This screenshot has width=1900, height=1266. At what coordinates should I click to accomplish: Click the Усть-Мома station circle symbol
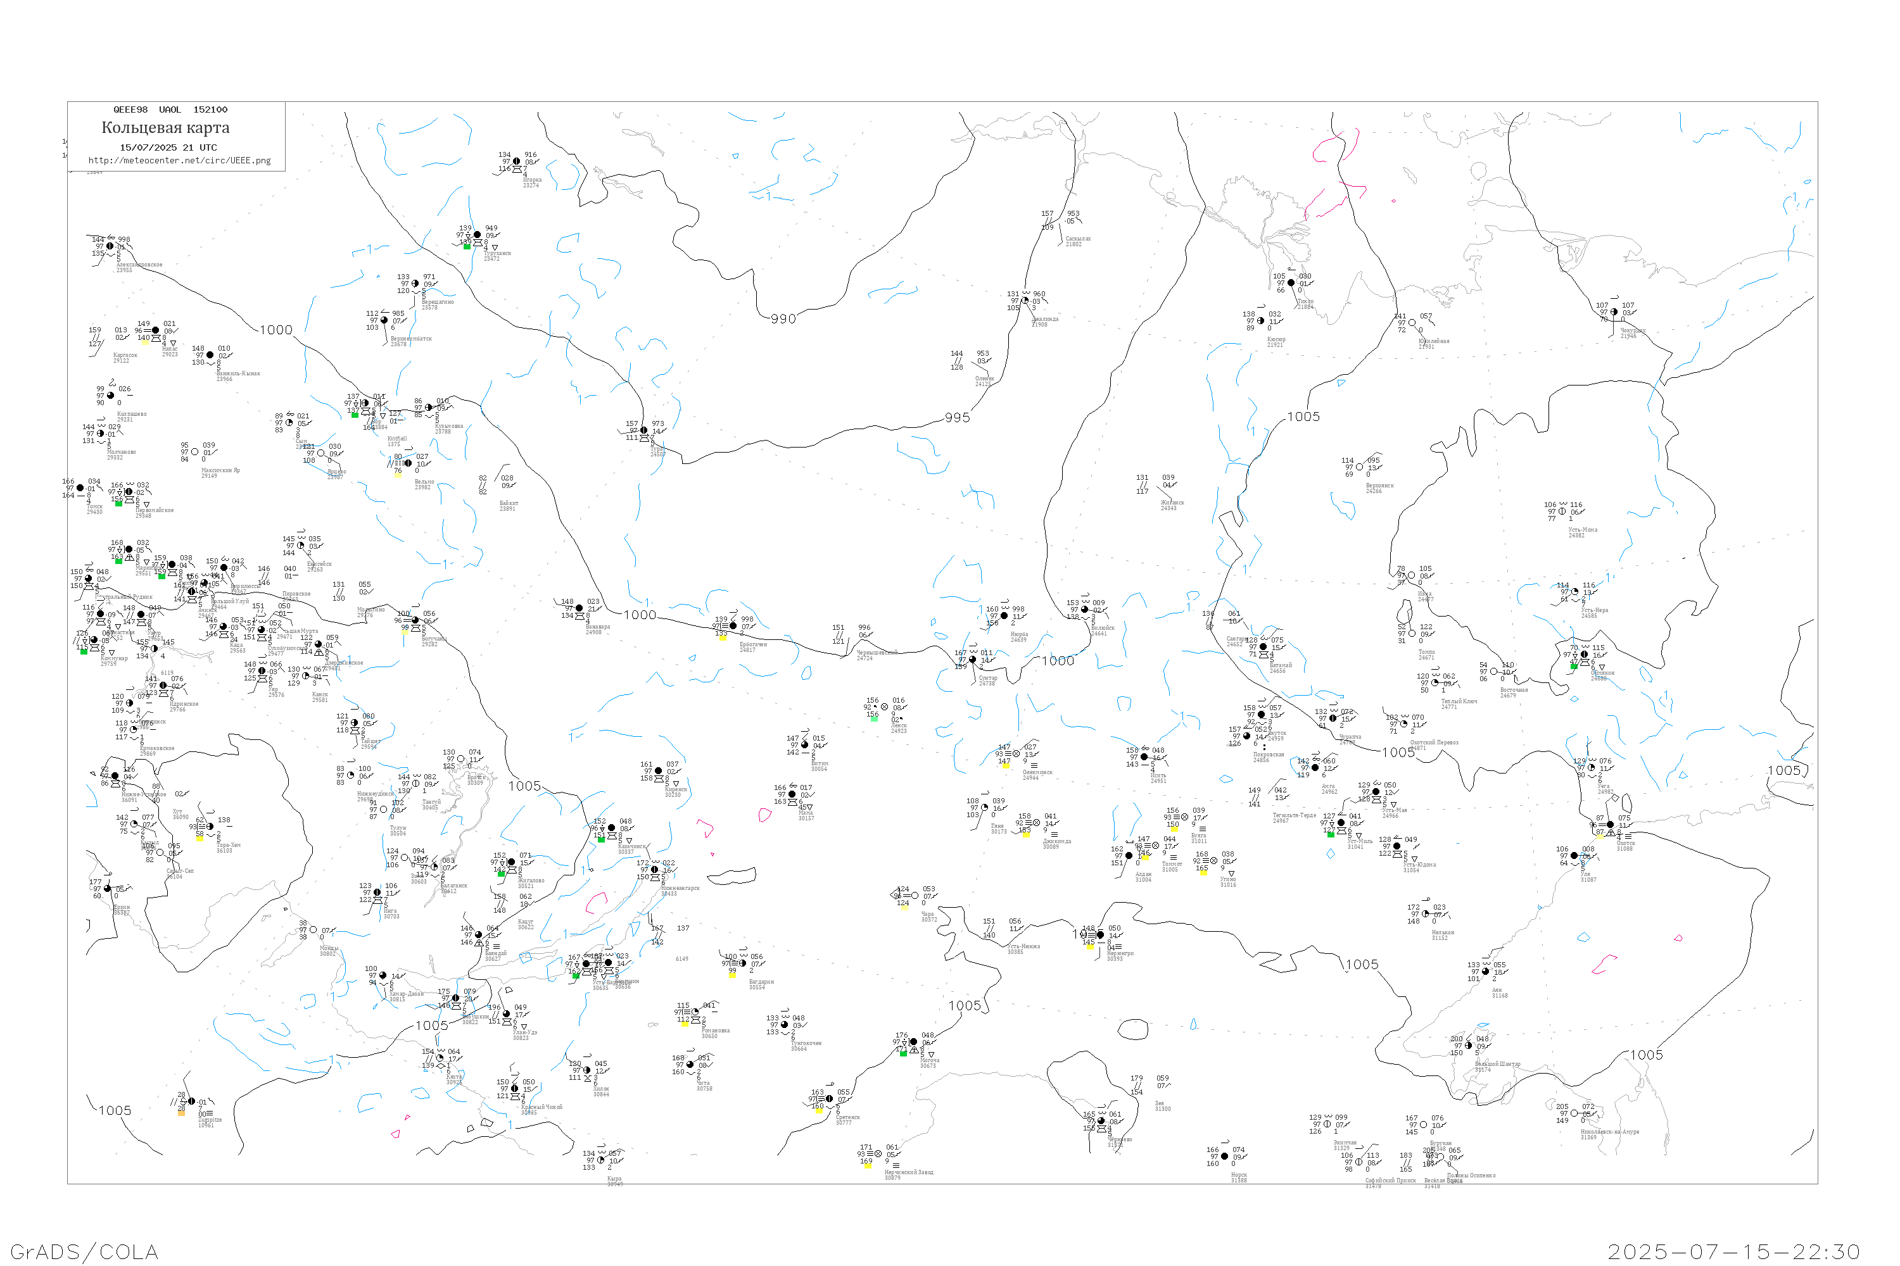pos(1562,511)
